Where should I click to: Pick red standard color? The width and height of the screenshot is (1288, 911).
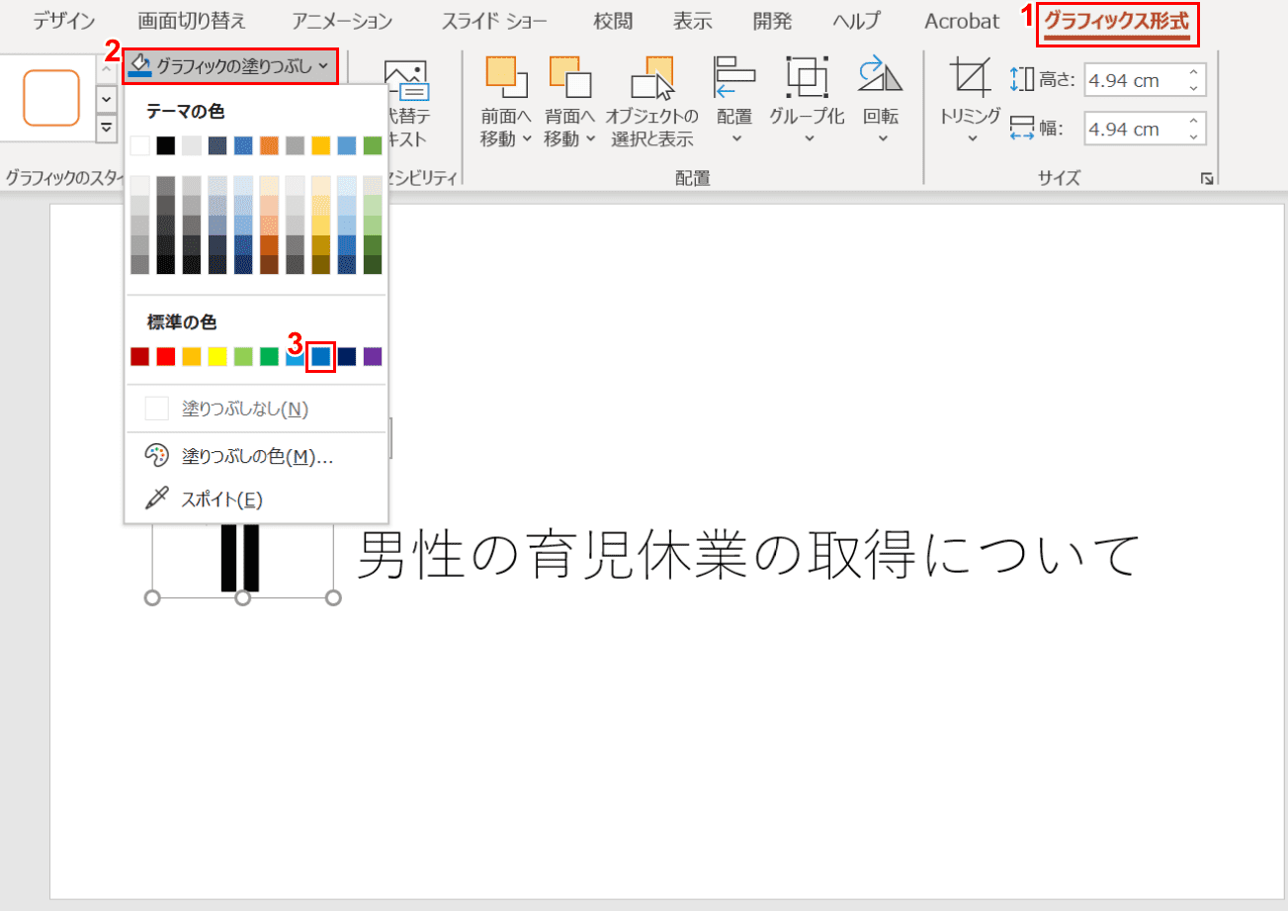coord(166,356)
